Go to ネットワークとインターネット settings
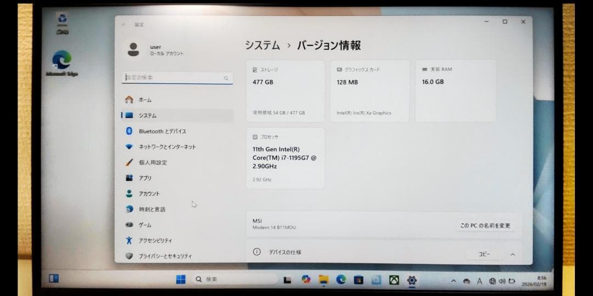 pyautogui.click(x=177, y=147)
